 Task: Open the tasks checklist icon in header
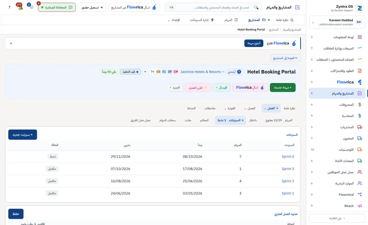[x=31, y=7]
